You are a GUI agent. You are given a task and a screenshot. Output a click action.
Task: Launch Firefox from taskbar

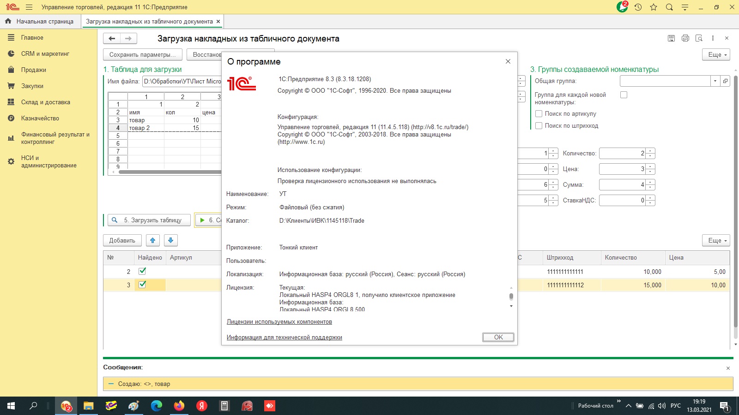click(179, 406)
